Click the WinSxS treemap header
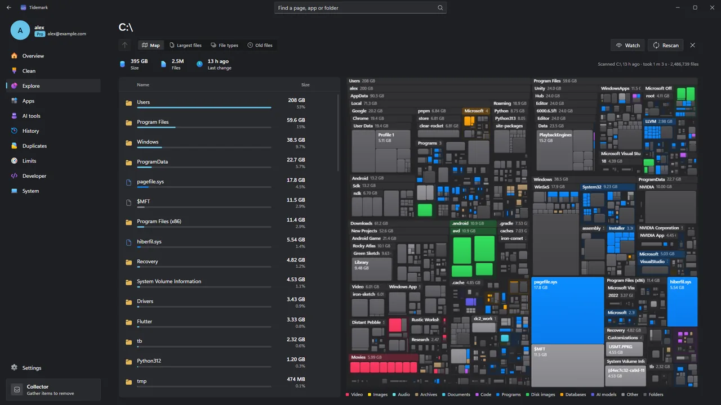Viewport: 721px width, 405px height. pos(556,187)
